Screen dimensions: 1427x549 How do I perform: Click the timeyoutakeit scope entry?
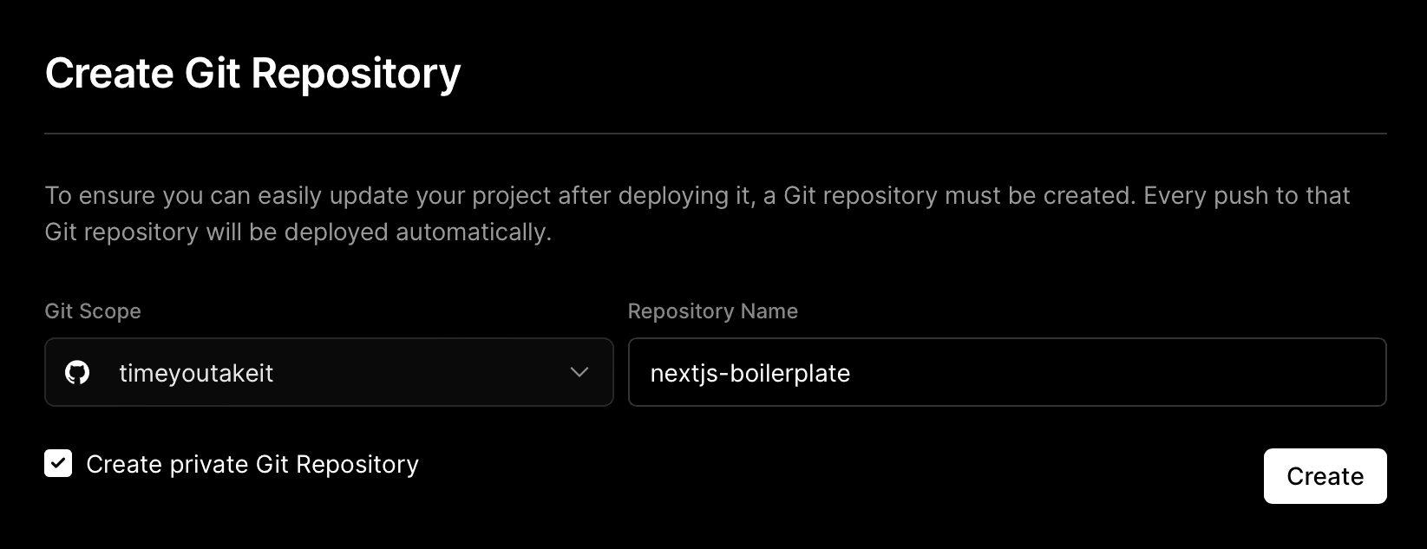(196, 372)
